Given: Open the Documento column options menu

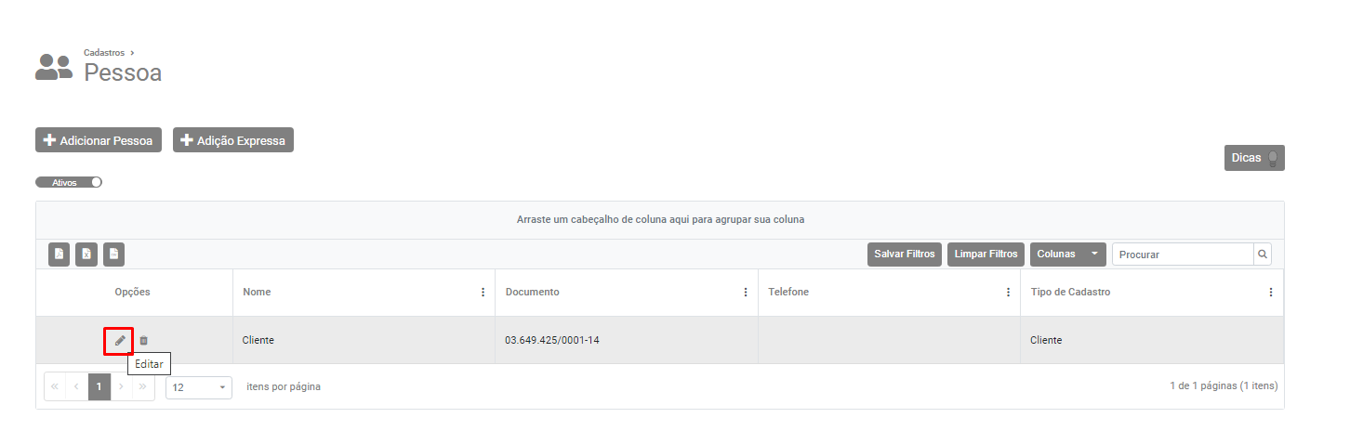Looking at the screenshot, I should point(746,292).
